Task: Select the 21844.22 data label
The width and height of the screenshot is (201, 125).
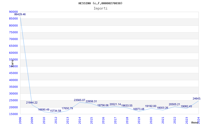Action: point(32,102)
